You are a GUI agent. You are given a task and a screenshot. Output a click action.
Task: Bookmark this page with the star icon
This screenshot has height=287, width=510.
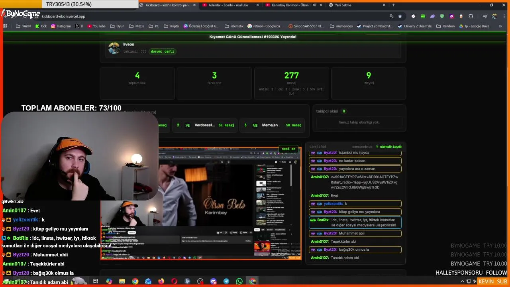[x=400, y=16]
